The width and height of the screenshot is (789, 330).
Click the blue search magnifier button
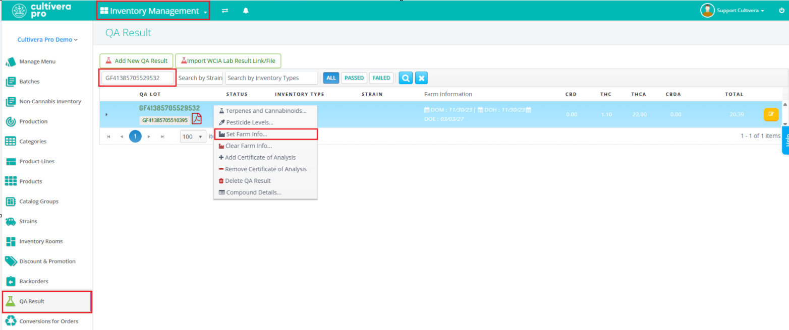[406, 78]
